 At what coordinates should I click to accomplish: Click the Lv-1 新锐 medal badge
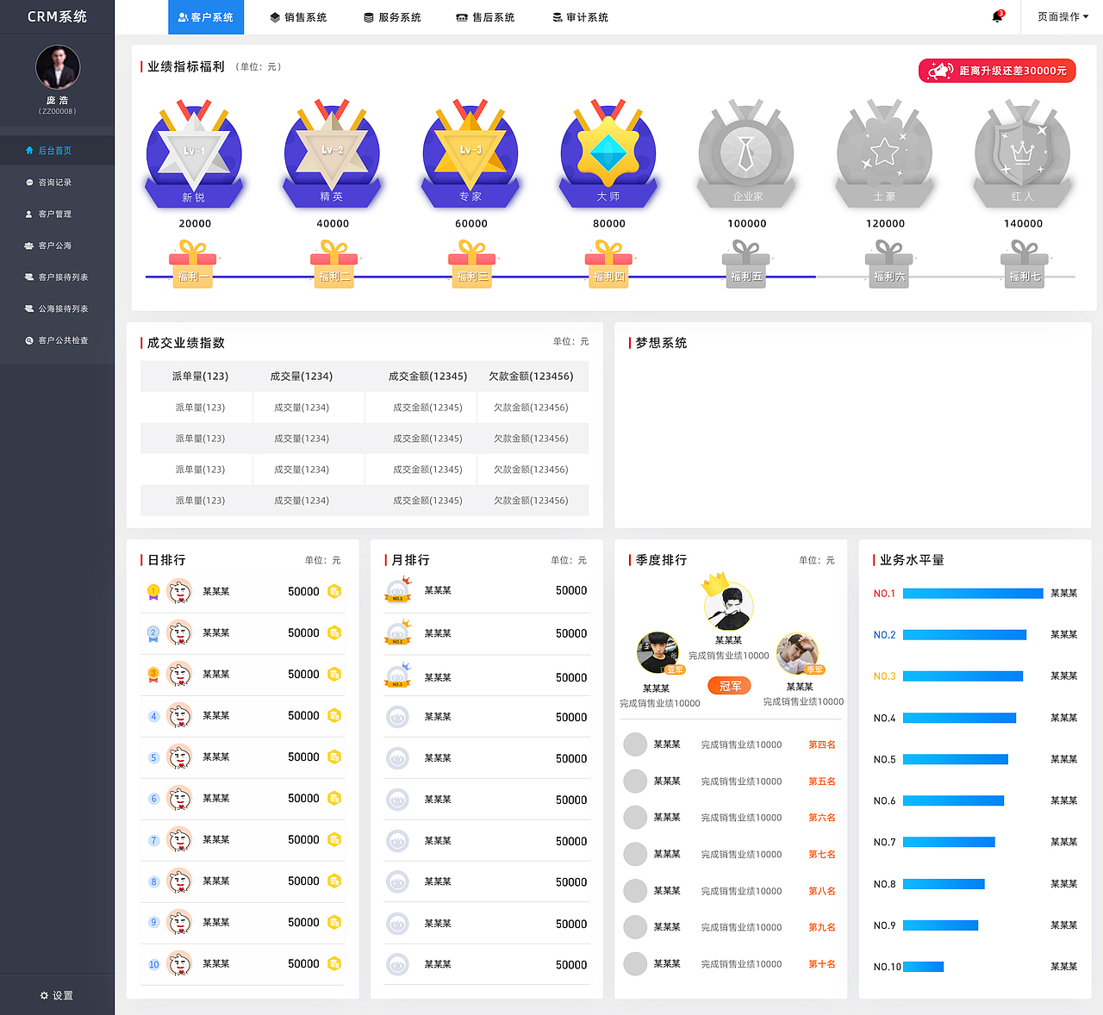pyautogui.click(x=194, y=154)
